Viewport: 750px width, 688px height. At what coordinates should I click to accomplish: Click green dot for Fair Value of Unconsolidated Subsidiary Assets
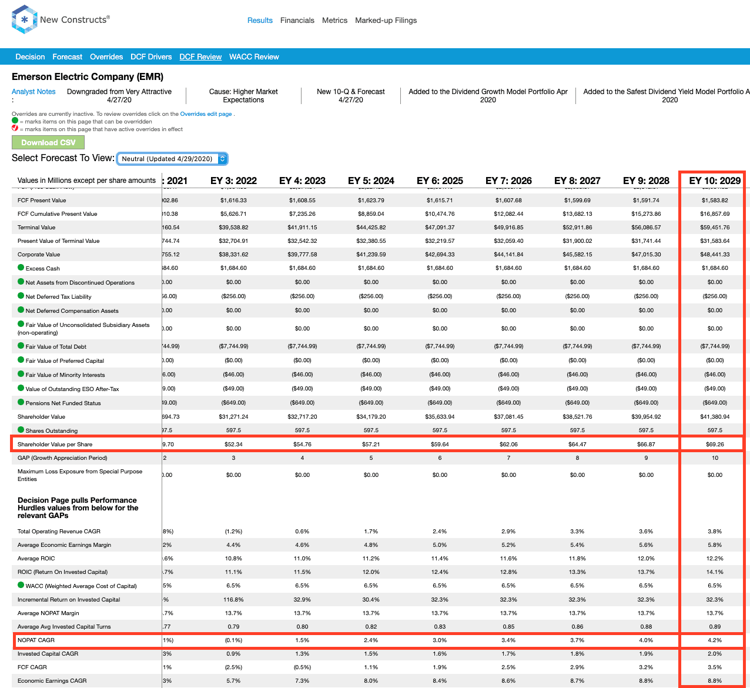click(21, 324)
